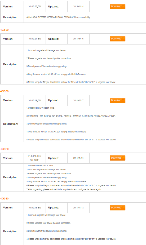Download firmware version V1.0.0.19_EN

(118, 100)
